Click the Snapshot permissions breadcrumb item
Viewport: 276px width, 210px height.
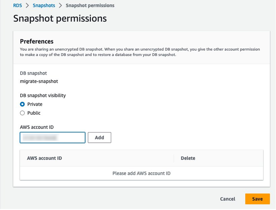(x=90, y=5)
